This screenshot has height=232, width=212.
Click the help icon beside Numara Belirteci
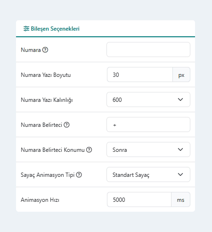pyautogui.click(x=66, y=125)
